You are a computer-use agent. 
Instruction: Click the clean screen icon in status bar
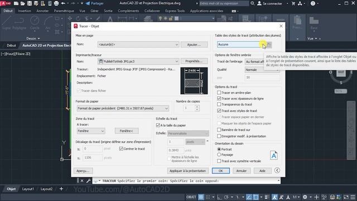point(346,197)
